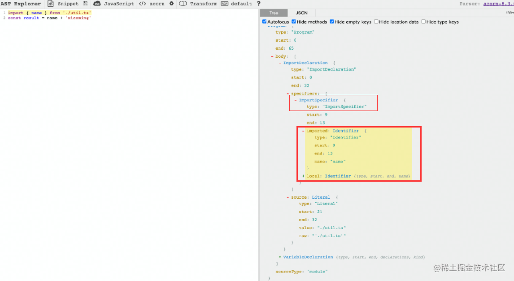The image size is (514, 281).
Task: Click the sourceType "module" entry
Action: point(301,272)
